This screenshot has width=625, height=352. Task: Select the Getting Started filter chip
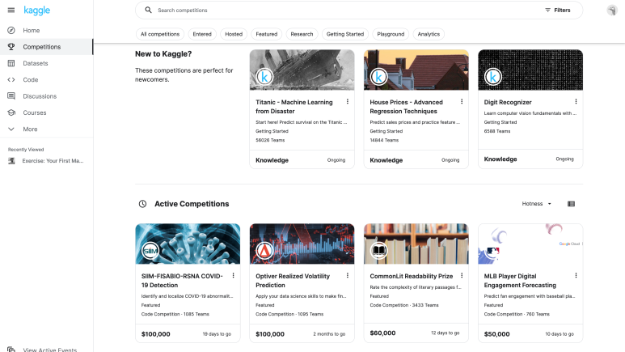(345, 34)
